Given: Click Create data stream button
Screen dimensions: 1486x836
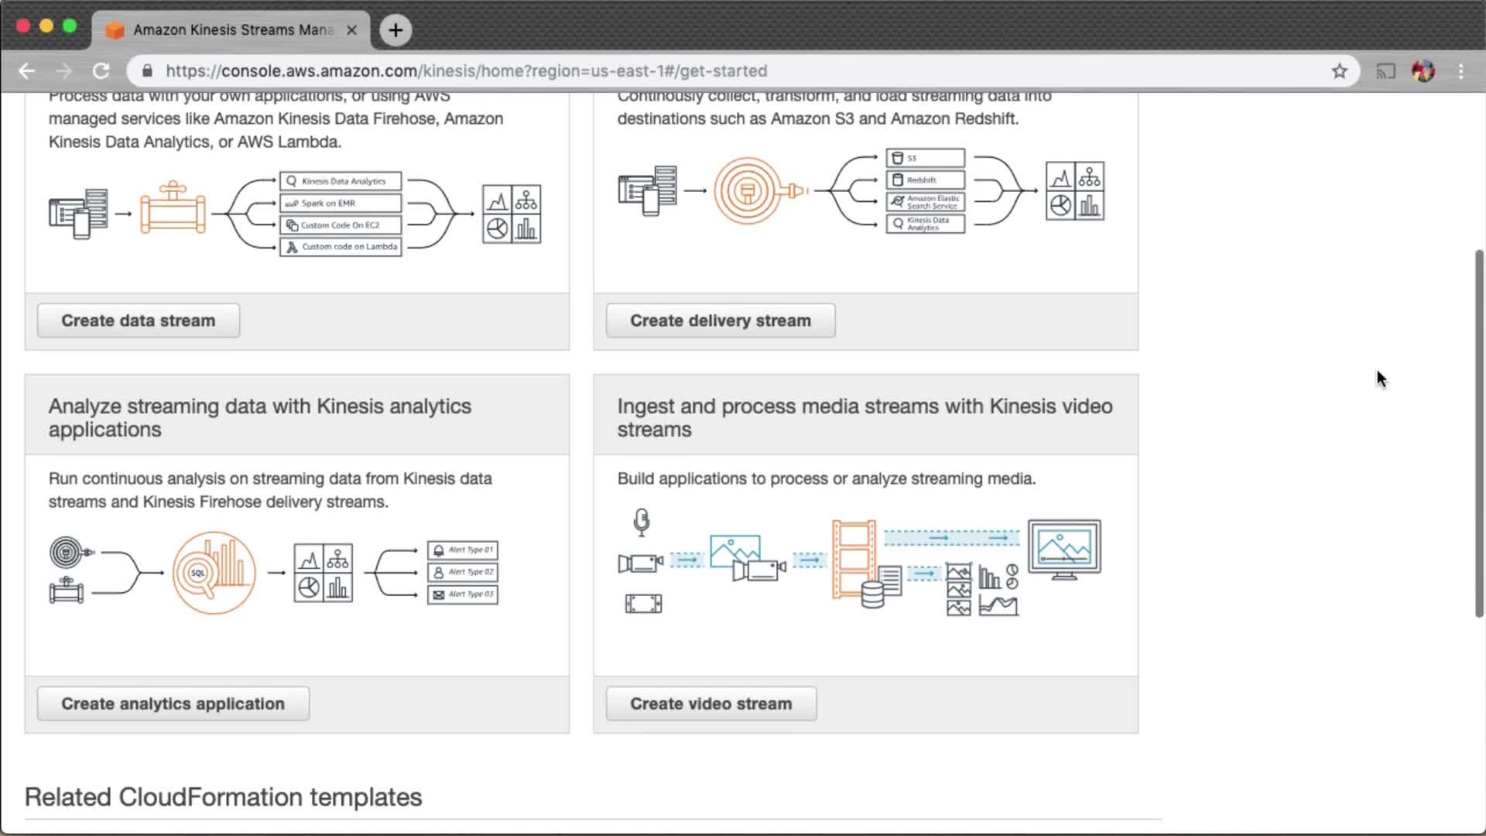Looking at the screenshot, I should (139, 320).
